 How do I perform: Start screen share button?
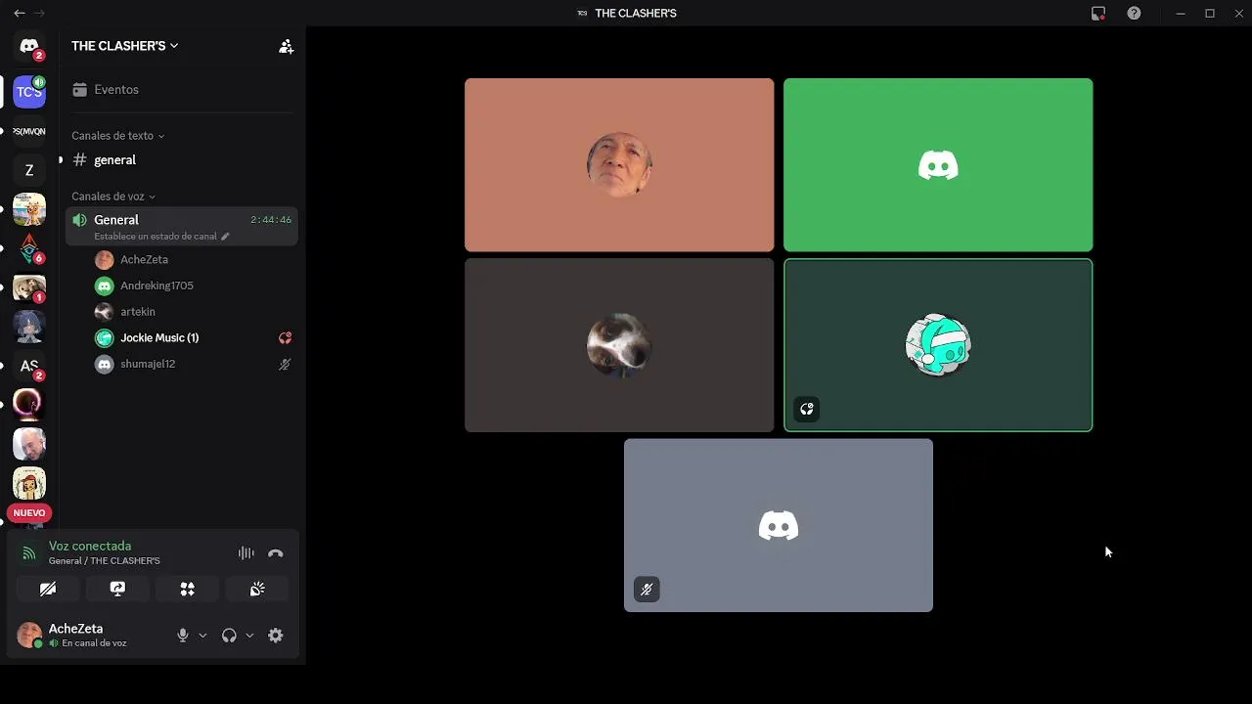coord(117,589)
